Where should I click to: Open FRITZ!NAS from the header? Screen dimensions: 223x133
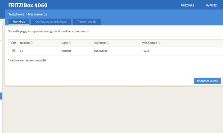click(187, 5)
